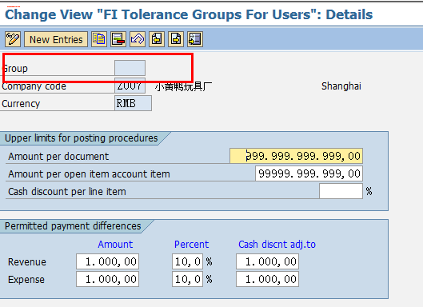Click the 'Company code' label
Viewport: 423px width, 307px height.
34,86
